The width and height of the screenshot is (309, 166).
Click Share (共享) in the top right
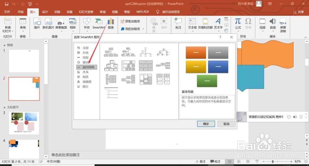point(298,12)
